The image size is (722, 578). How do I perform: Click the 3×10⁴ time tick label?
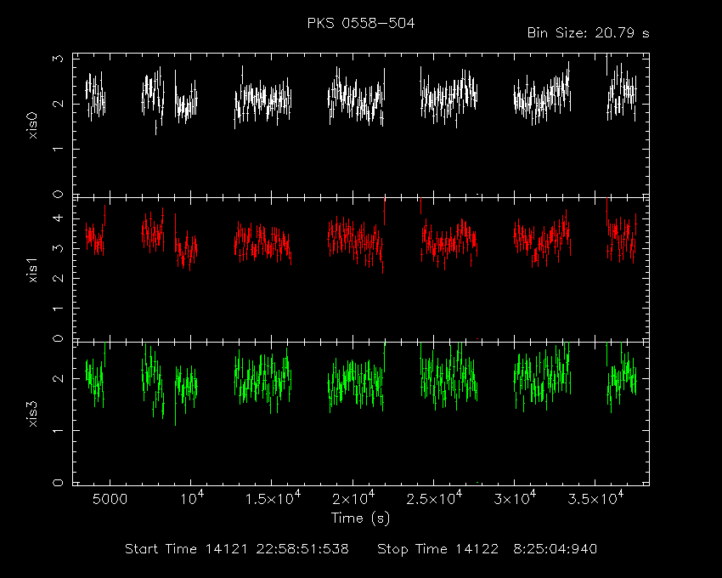(x=515, y=498)
